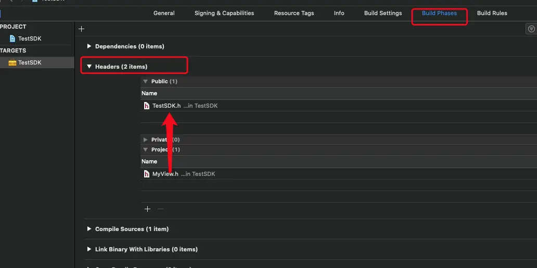Expand Compile Sources (1 item) section
The height and width of the screenshot is (268, 537).
click(x=89, y=229)
